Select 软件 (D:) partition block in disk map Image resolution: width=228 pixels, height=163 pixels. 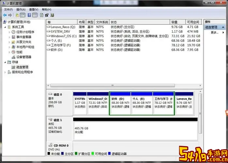pyautogui.click(x=120, y=103)
